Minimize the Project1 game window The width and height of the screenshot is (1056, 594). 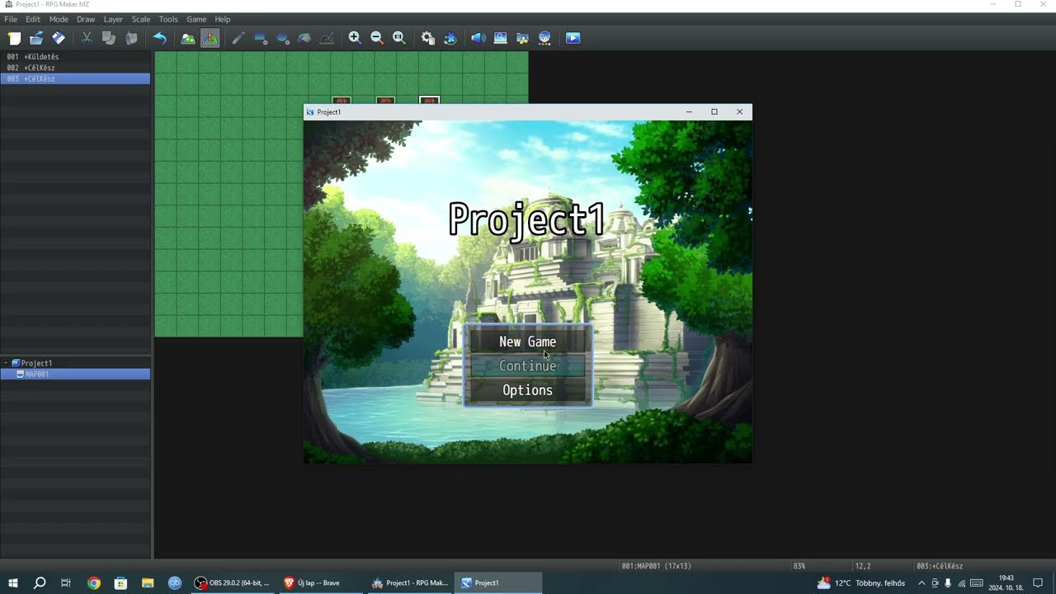pyautogui.click(x=689, y=111)
